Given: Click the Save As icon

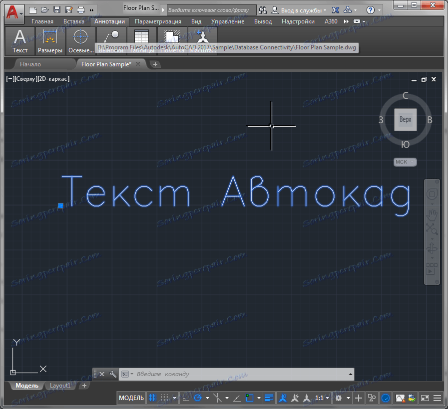Looking at the screenshot, I should 69,10.
